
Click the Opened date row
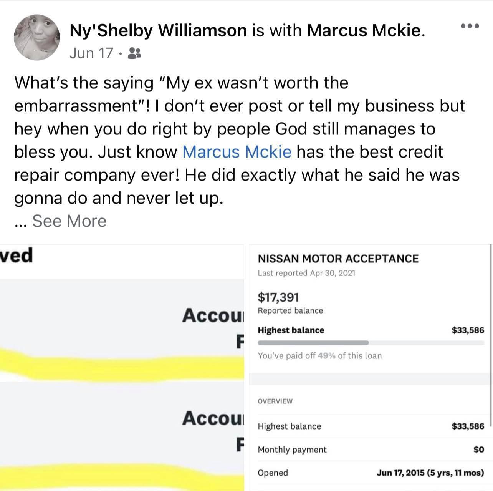tap(371, 473)
